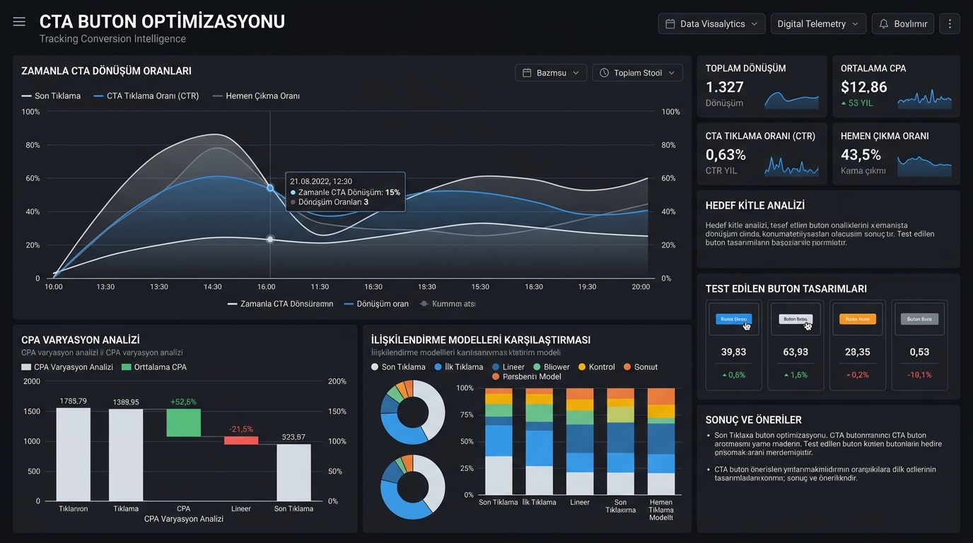973x543 pixels.
Task: Select Persbentı Model legend item
Action: [527, 377]
